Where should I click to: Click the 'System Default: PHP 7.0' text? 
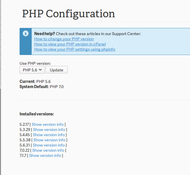point(41,86)
